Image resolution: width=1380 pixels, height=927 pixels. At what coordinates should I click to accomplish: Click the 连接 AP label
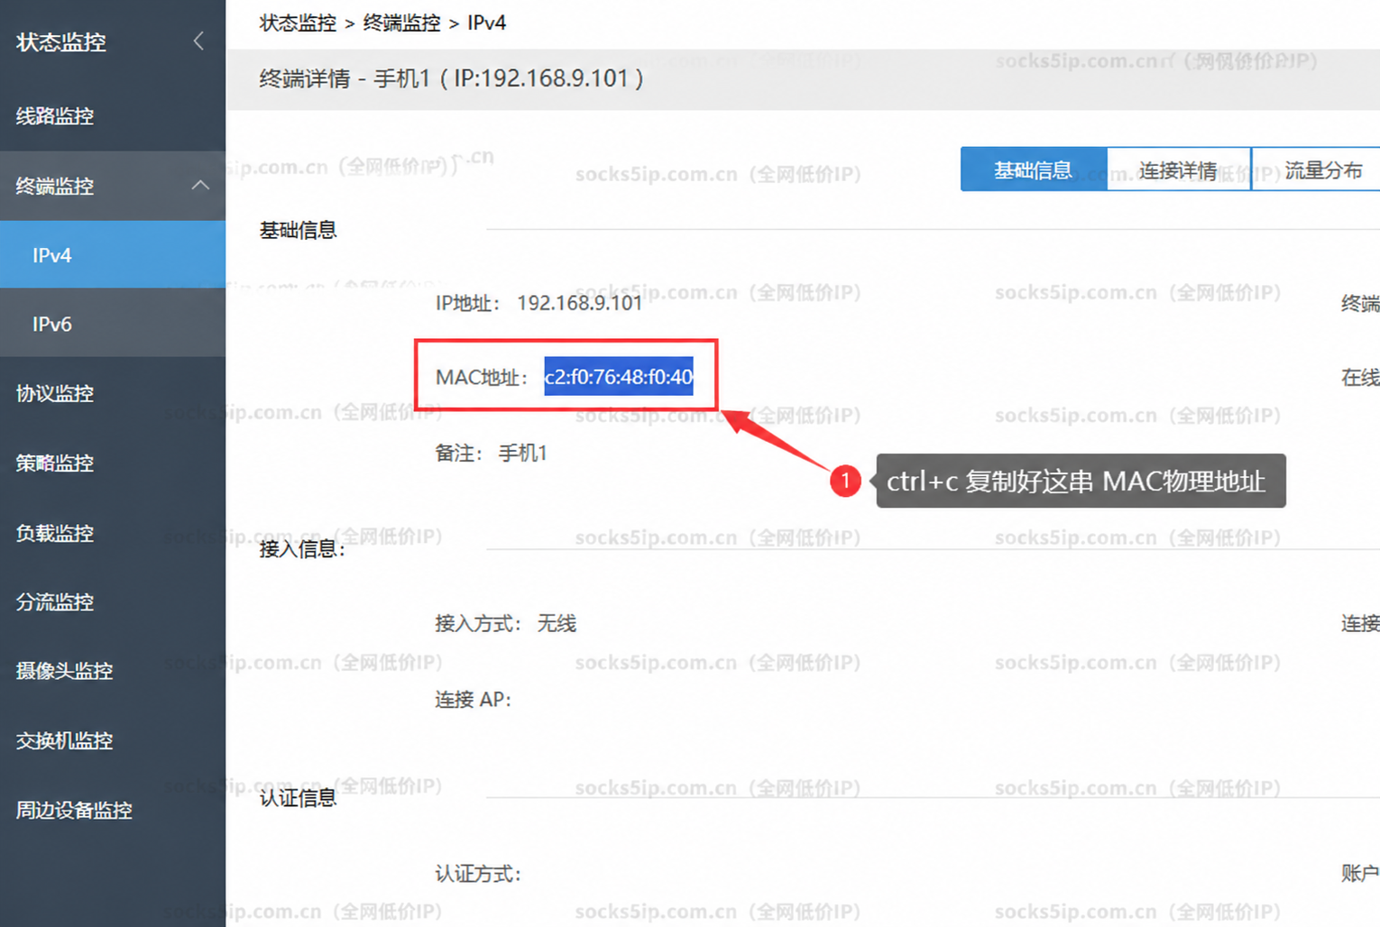click(x=473, y=699)
